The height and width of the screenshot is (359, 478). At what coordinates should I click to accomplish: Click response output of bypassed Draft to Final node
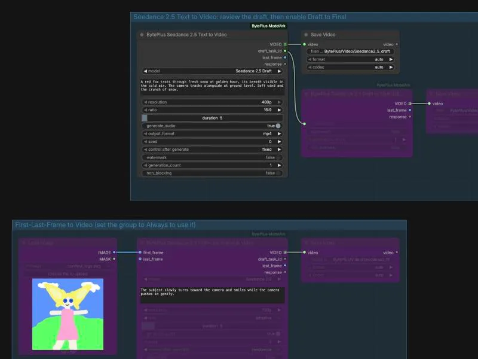tap(410, 117)
